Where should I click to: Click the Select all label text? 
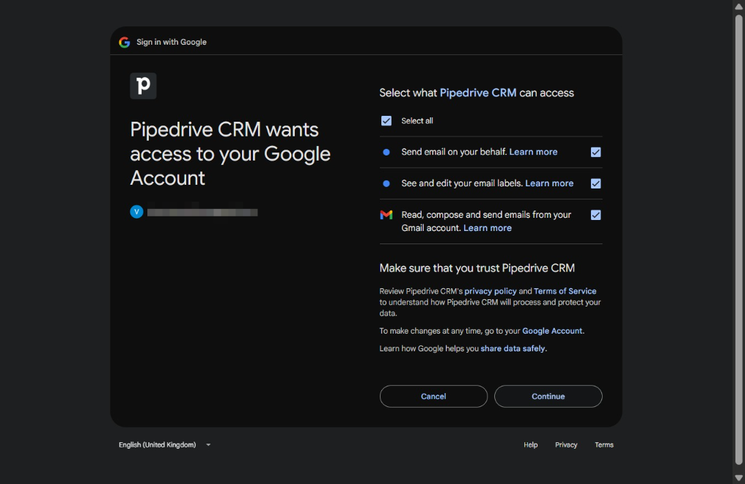pos(416,121)
